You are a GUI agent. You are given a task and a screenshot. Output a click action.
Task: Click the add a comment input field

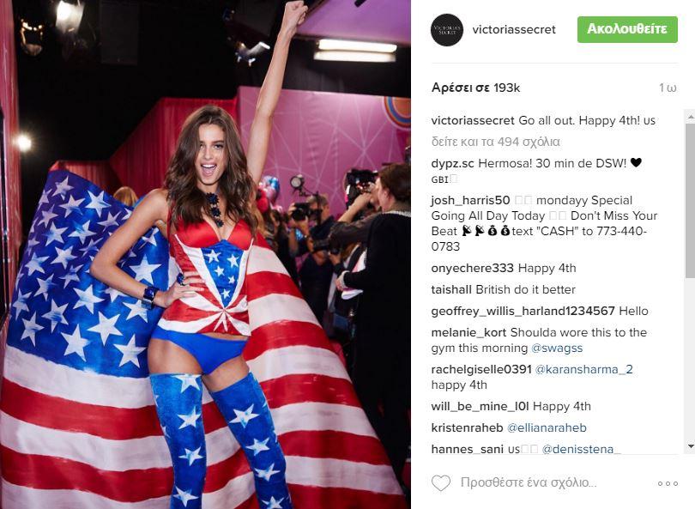pos(529,482)
